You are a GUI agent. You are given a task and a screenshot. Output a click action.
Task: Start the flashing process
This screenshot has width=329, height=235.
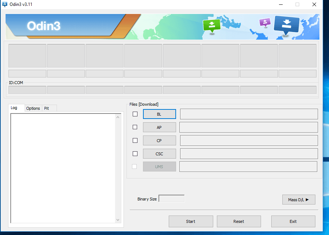click(x=191, y=221)
